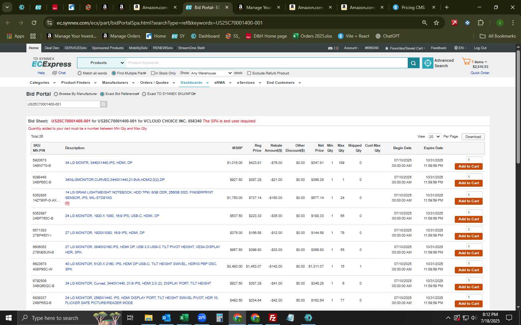Open File Explorer from taskbar
Viewport: 521px width, 325px height.
(148, 318)
